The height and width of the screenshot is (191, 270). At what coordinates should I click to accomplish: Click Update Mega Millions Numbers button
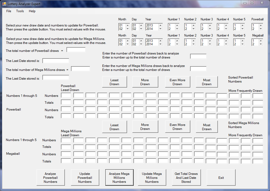[x=152, y=178]
